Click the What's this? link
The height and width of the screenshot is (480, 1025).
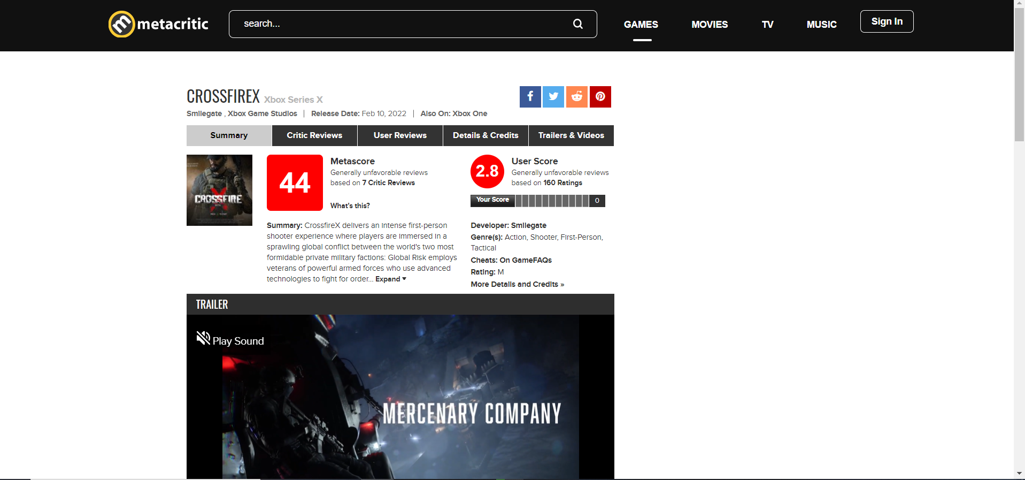point(350,206)
